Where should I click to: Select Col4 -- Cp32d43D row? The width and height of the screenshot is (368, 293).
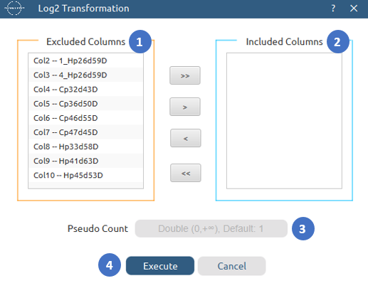(x=85, y=90)
